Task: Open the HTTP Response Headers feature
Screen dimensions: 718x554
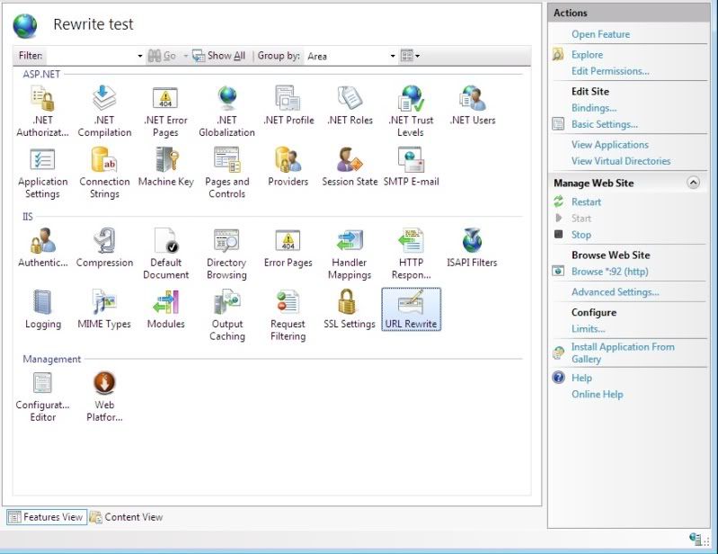Action: [x=412, y=254]
